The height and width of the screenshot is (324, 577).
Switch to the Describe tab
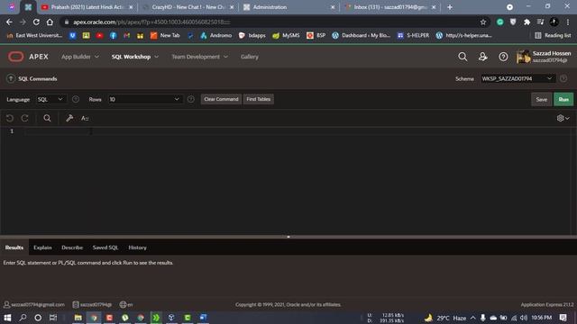tap(72, 247)
